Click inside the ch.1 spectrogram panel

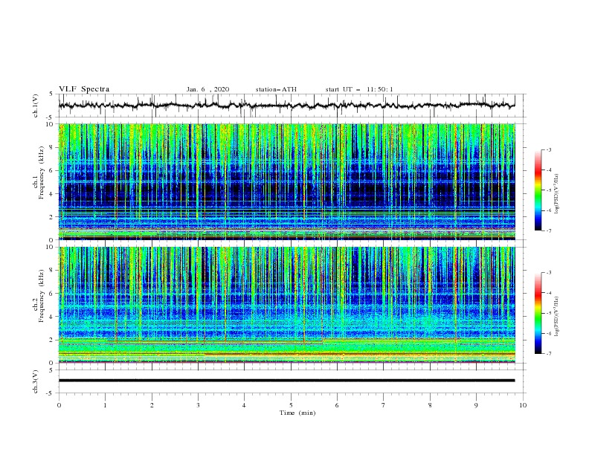pos(287,181)
